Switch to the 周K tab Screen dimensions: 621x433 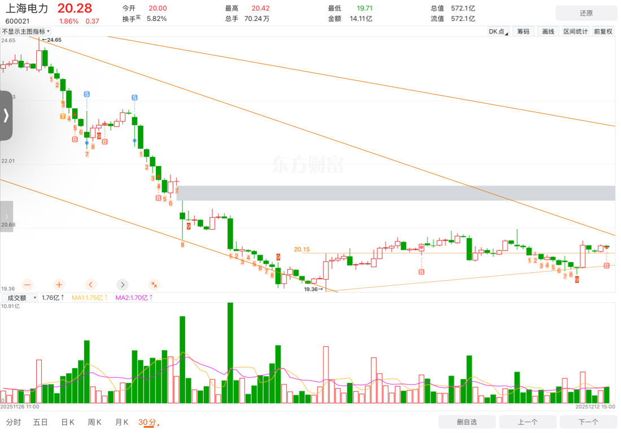point(95,422)
